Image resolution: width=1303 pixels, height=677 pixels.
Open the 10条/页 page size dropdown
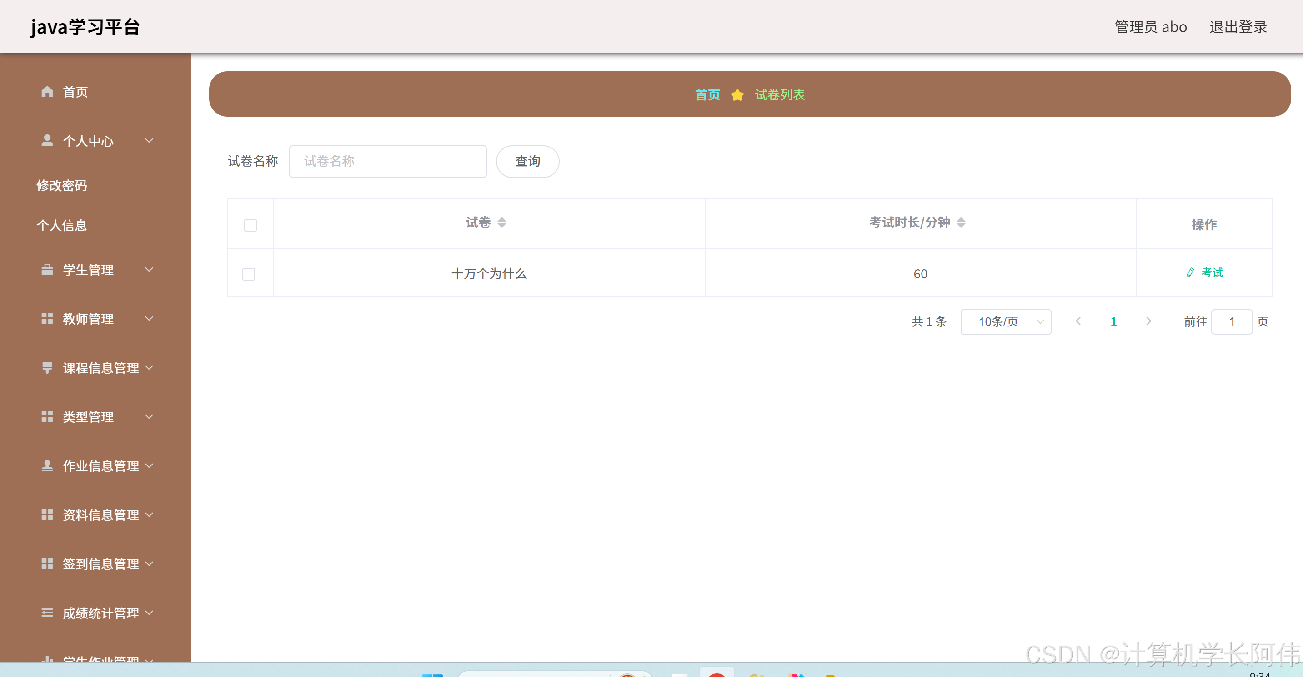(1006, 321)
